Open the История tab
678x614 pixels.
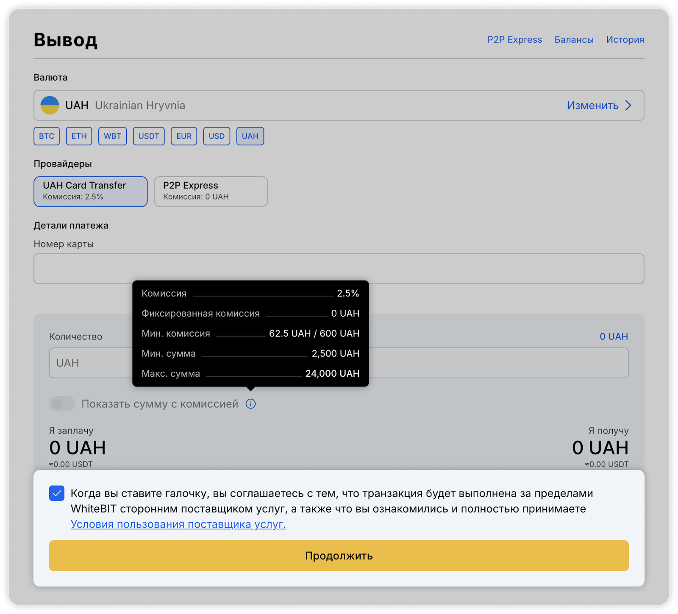(x=625, y=40)
